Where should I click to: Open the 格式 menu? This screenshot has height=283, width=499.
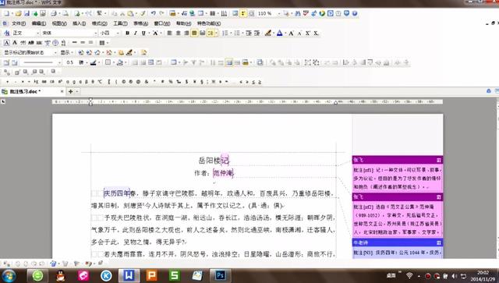point(99,23)
